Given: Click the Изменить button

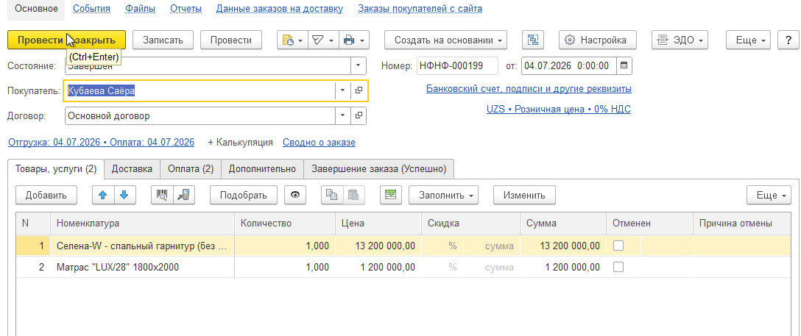Looking at the screenshot, I should 524,195.
